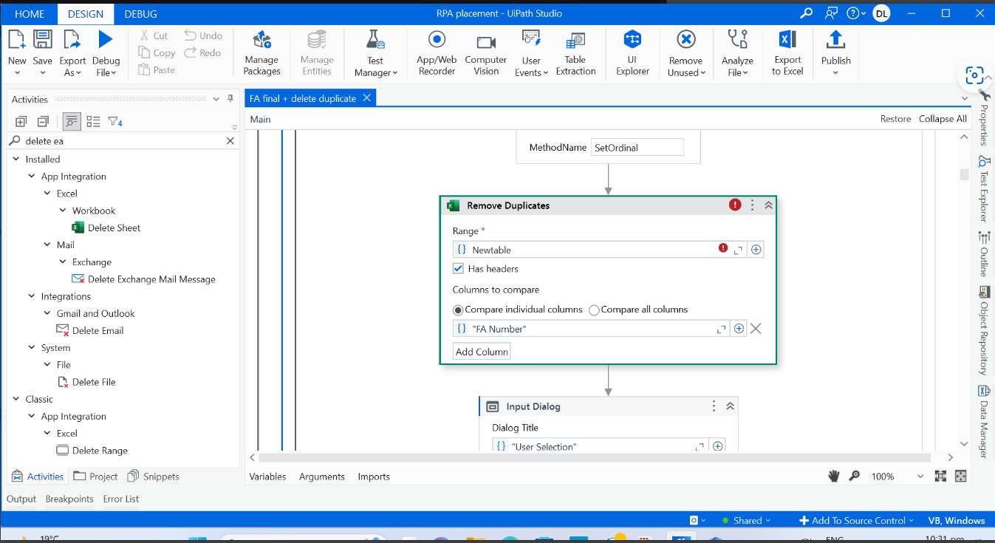Viewport: 995px width, 543px height.
Task: Open the Imports panel
Action: coord(374,477)
